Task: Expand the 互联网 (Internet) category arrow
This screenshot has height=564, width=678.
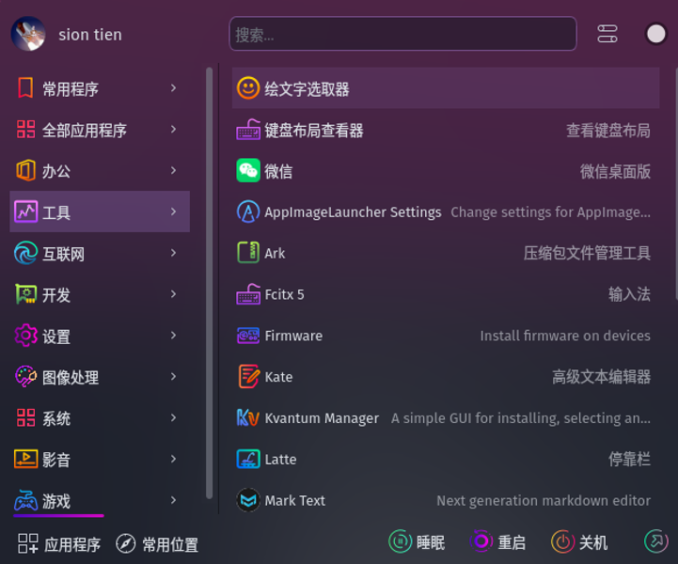Action: 174,254
